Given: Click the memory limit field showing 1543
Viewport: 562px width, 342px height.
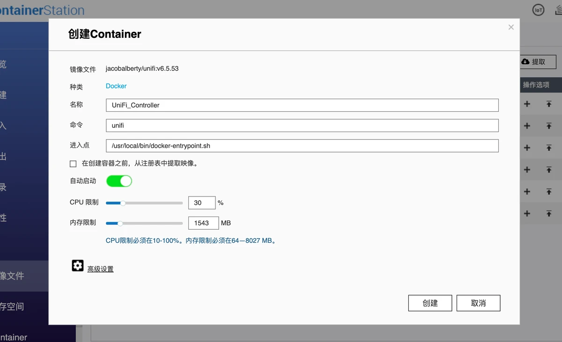Looking at the screenshot, I should [203, 223].
